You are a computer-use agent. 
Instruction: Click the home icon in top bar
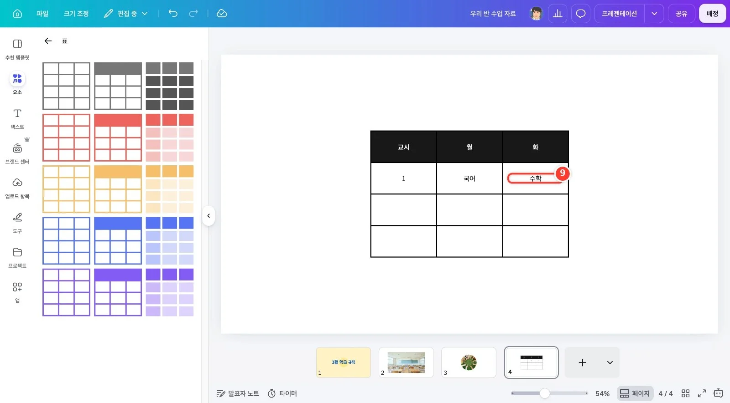(17, 14)
